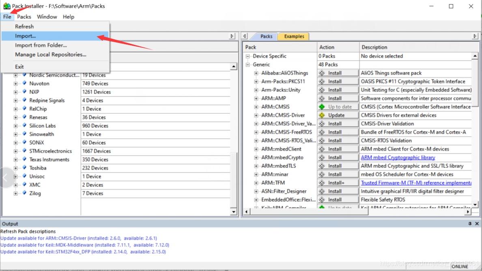Open the ARM mbed Cryptographic library link
Viewport: 482px width, 271px height.
click(398, 158)
